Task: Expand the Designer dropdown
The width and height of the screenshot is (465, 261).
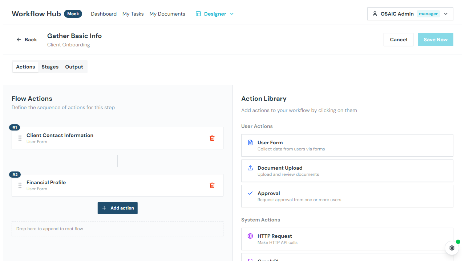Action: point(231,13)
